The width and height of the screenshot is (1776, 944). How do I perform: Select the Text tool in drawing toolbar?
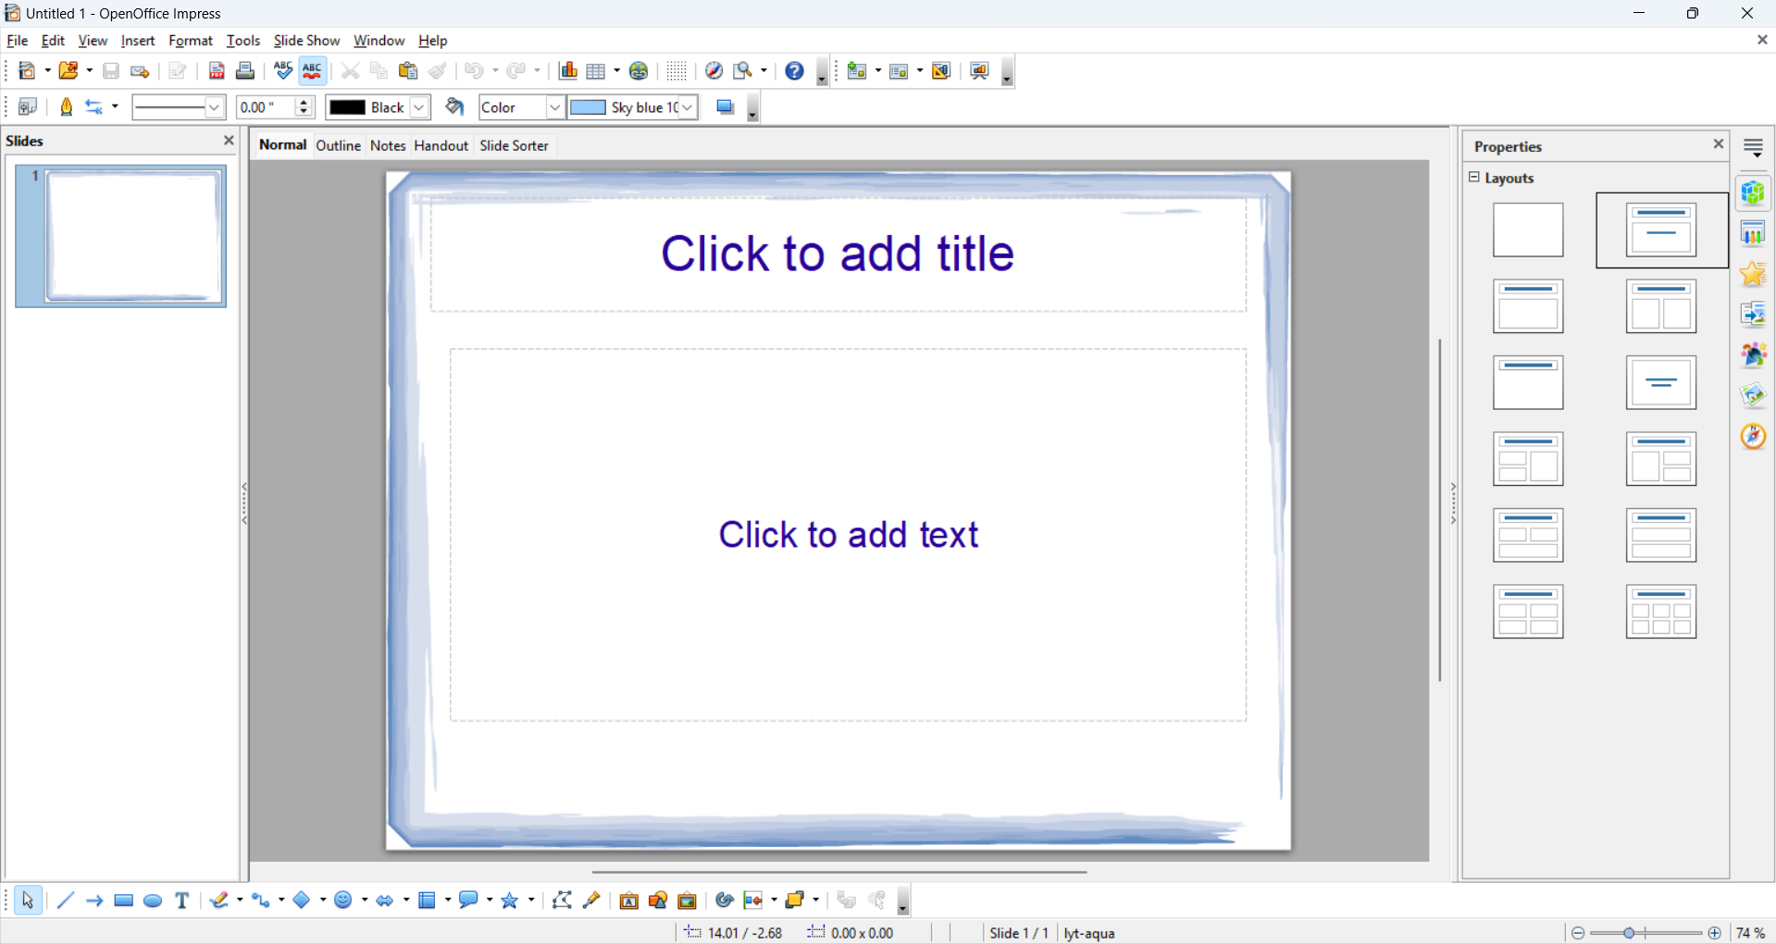point(182,901)
